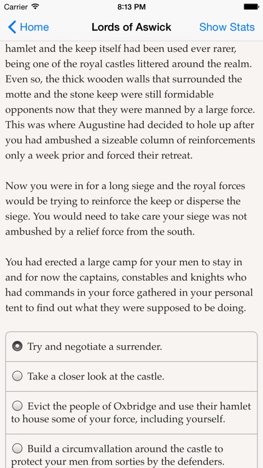Select radio circle for negotiate a surrender
This screenshot has height=468, width=263.
pyautogui.click(x=17, y=346)
